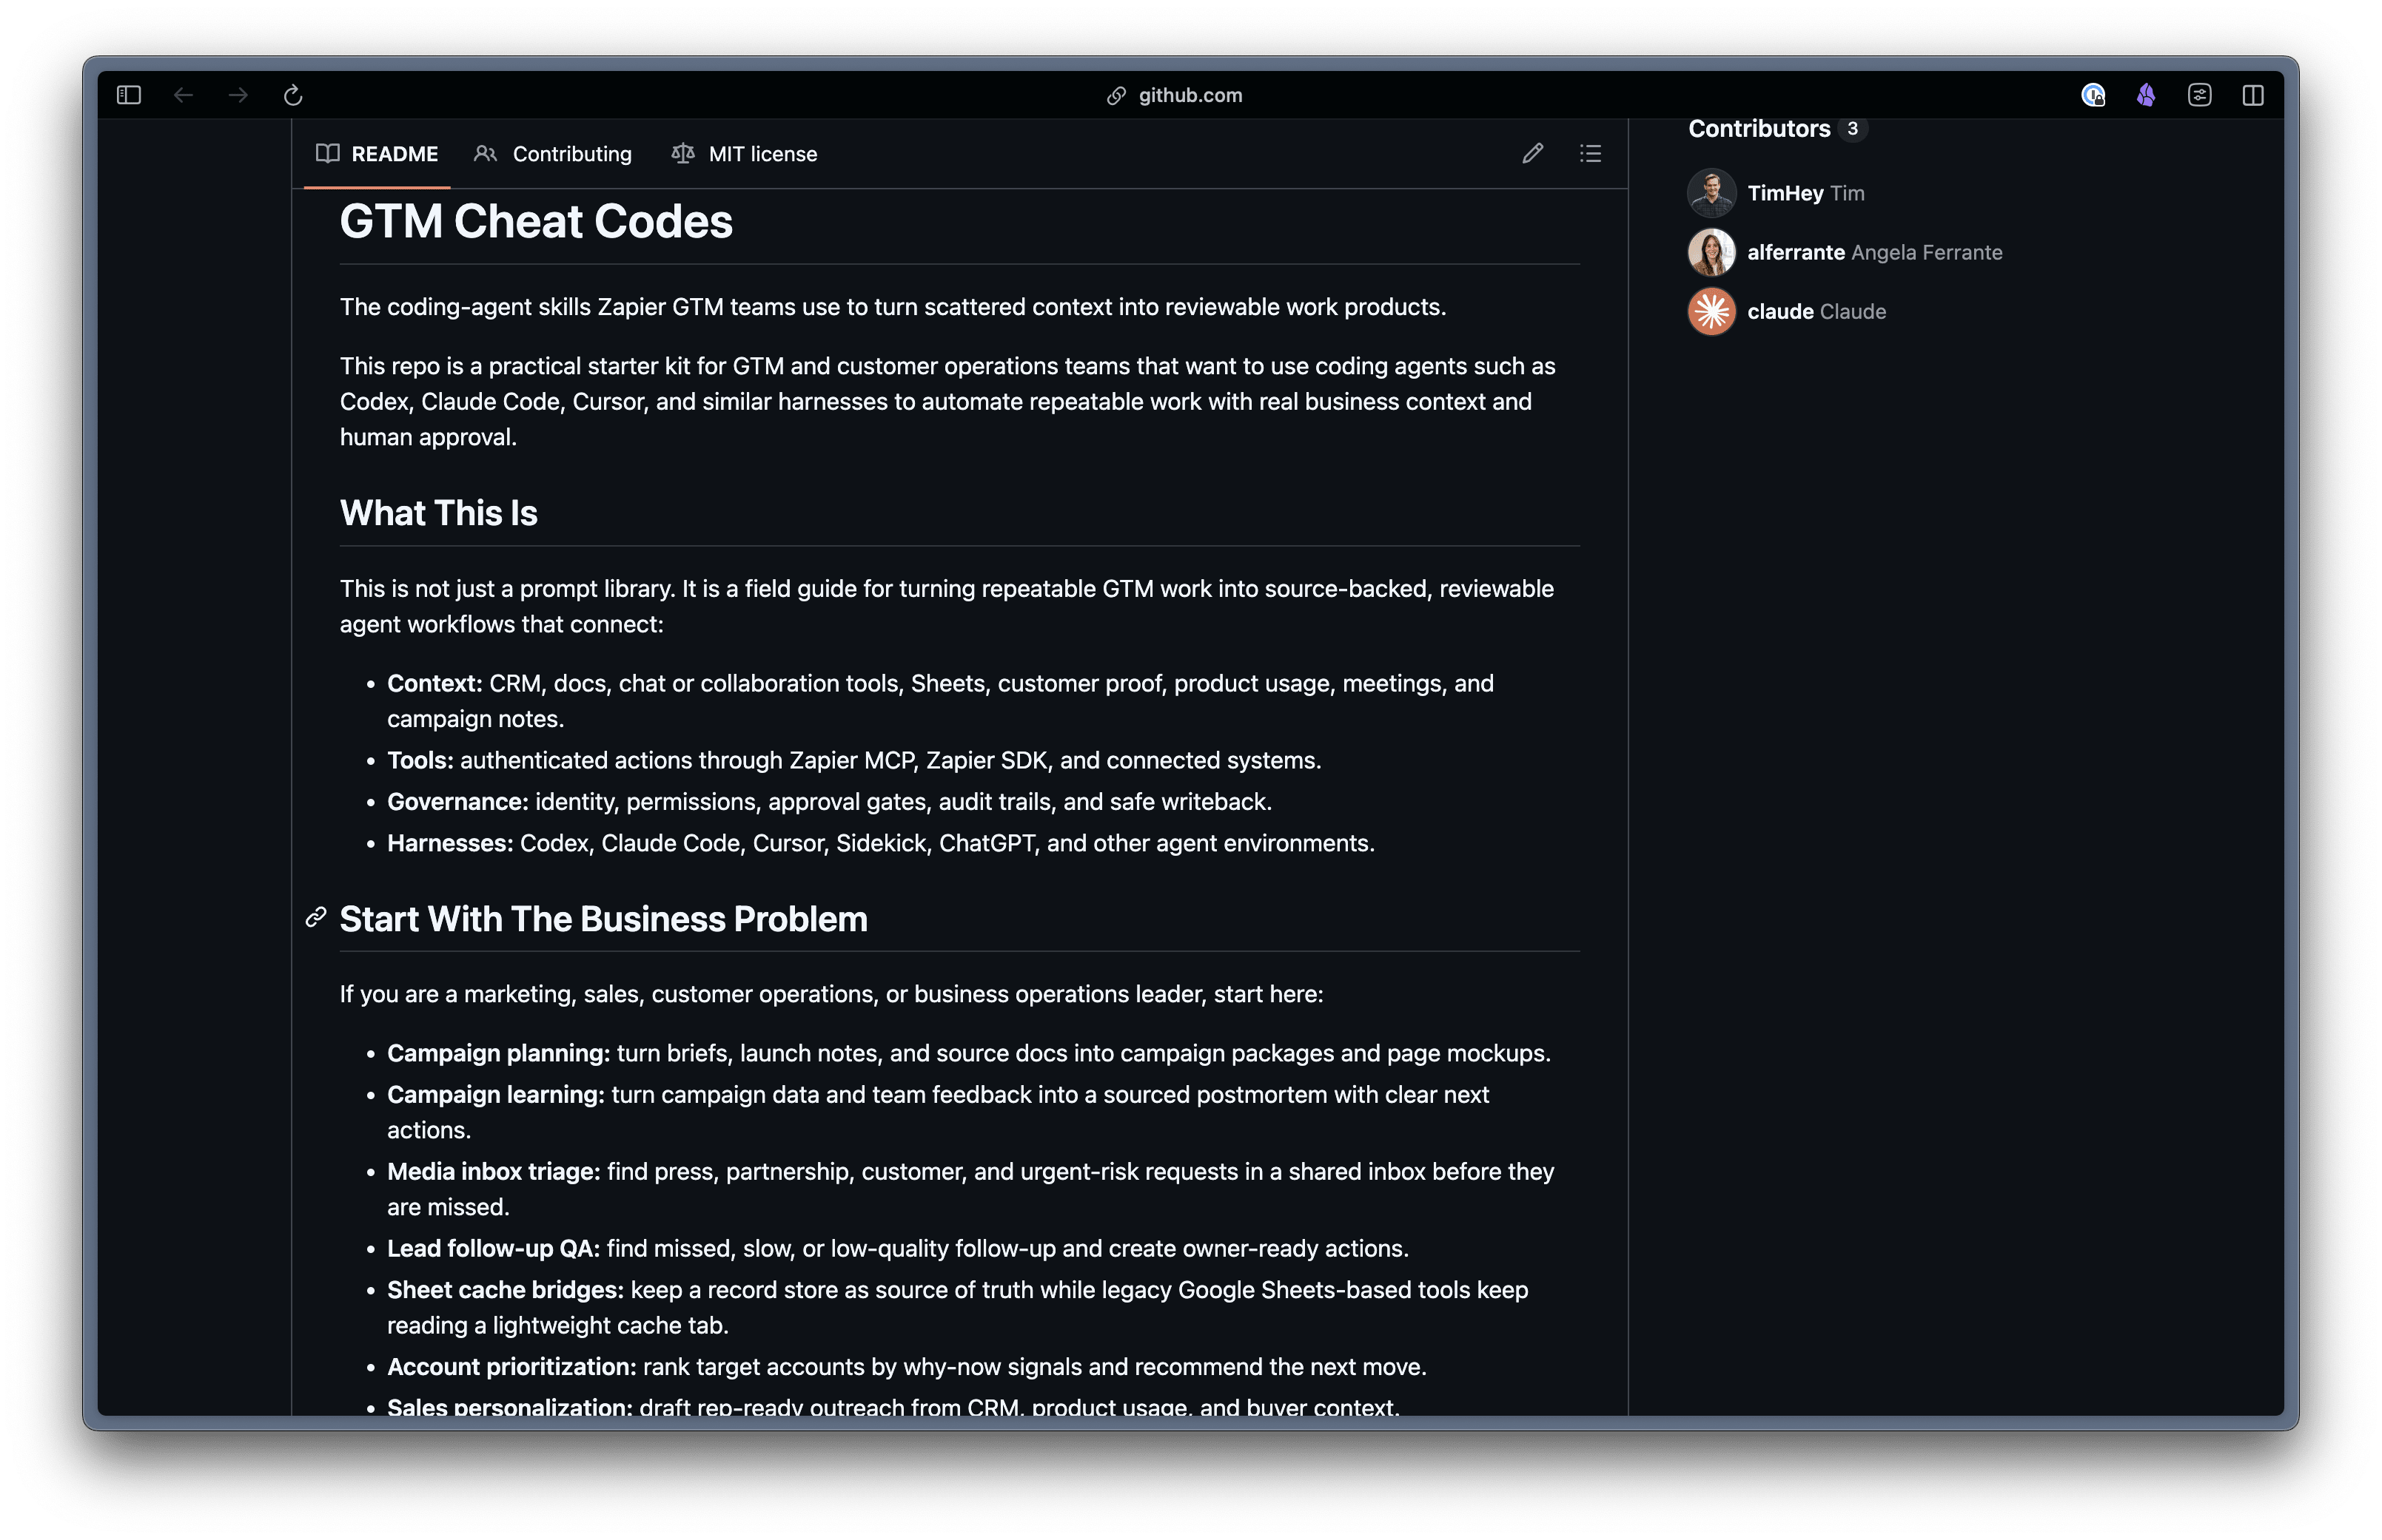Click the bold Tools: bullet label
2382x1540 pixels.
point(420,760)
